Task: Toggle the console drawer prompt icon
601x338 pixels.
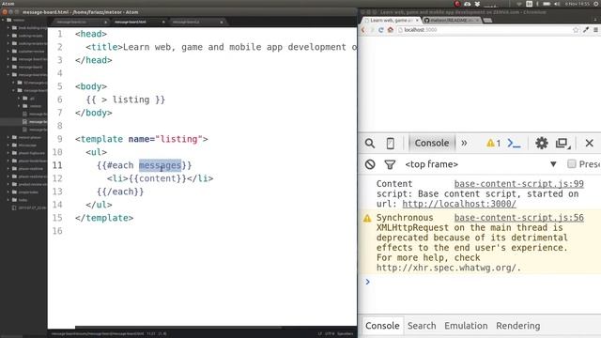Action: 514,144
